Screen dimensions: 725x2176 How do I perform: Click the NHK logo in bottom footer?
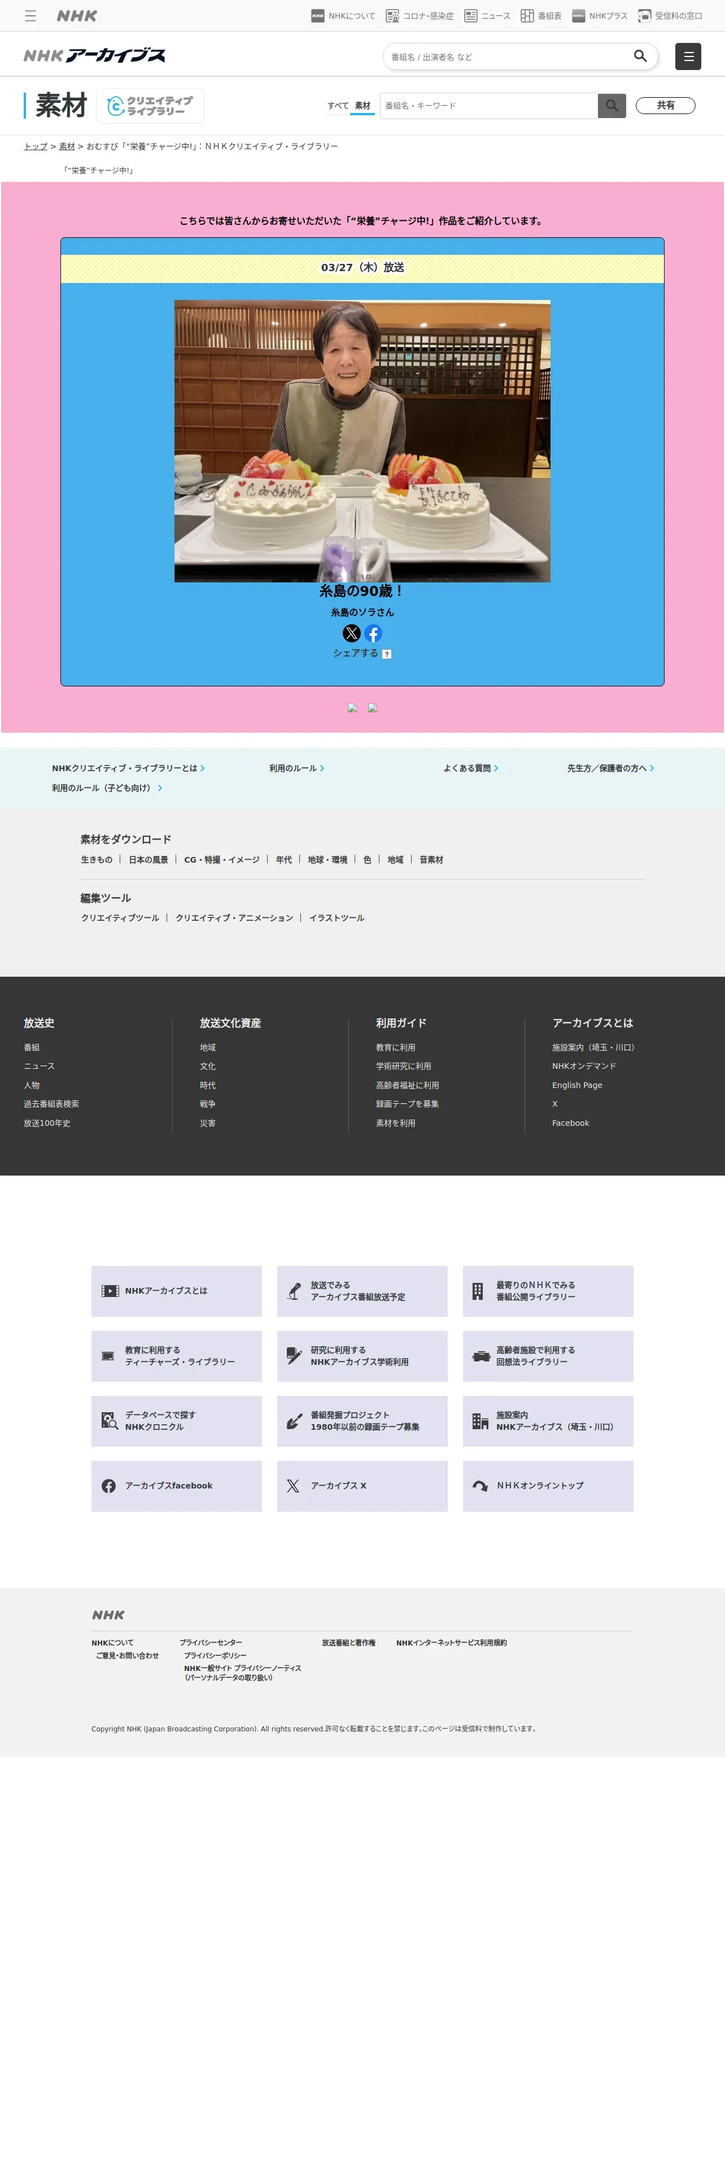pos(108,1615)
